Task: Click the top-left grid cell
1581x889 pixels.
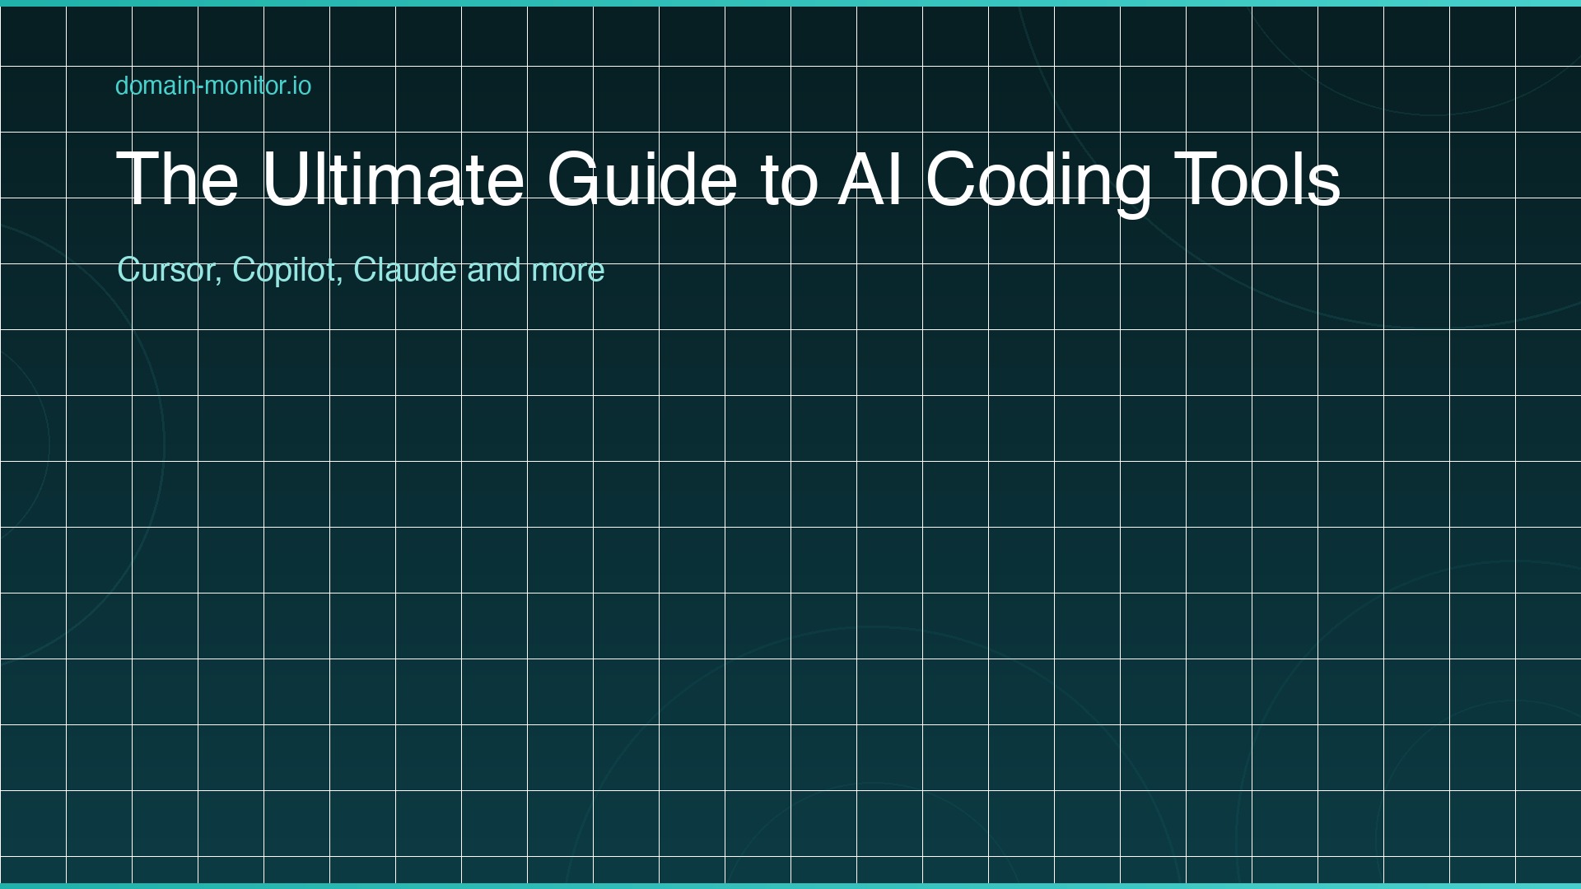Action: pyautogui.click(x=33, y=36)
